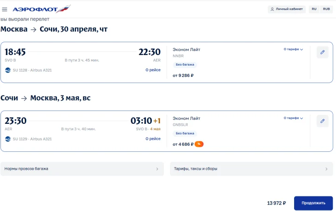Screen dimensions: 336x211
Task: Click the Без багажа tag on return flight
Action: (185, 133)
